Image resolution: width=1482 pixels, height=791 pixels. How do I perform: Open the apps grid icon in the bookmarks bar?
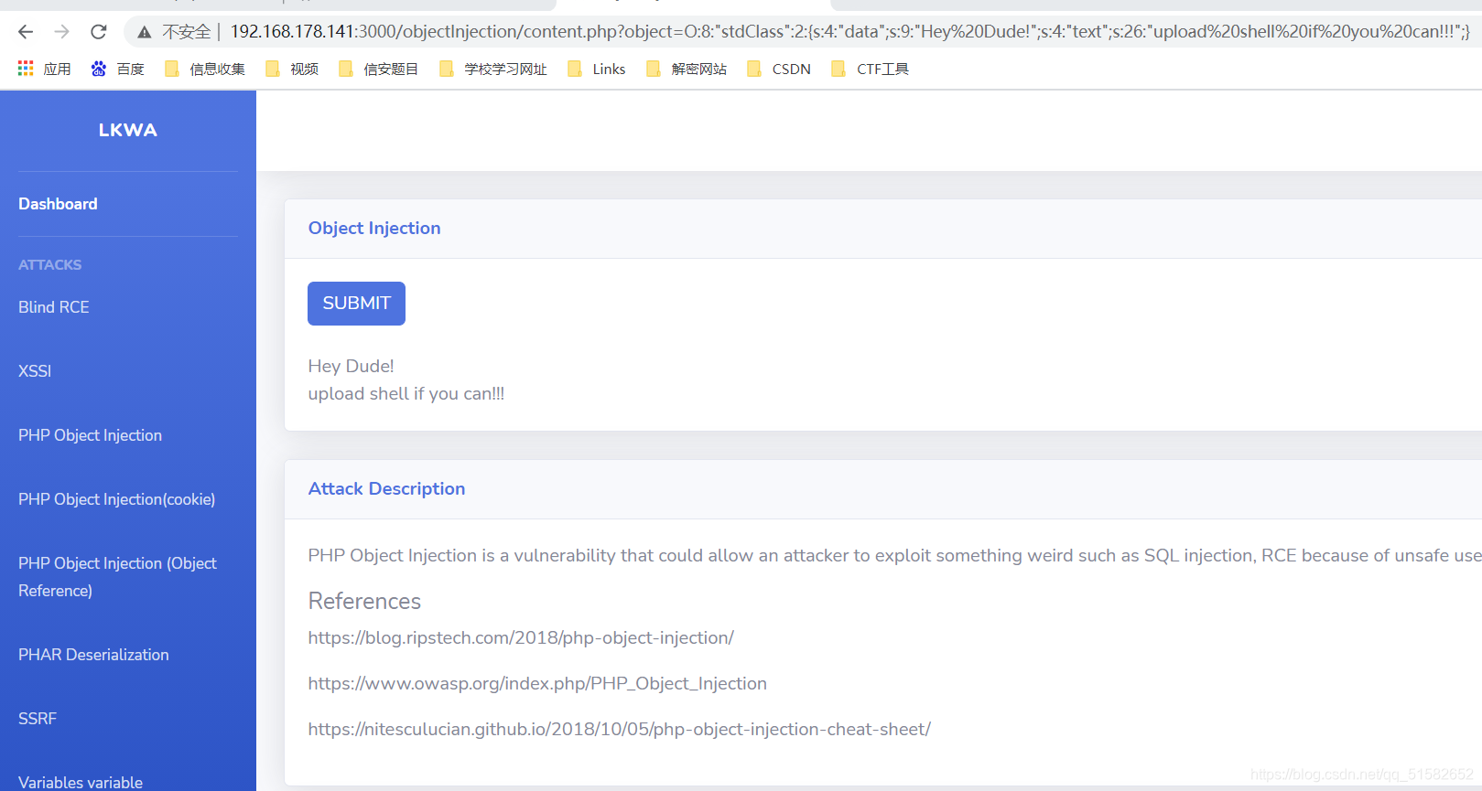26,69
